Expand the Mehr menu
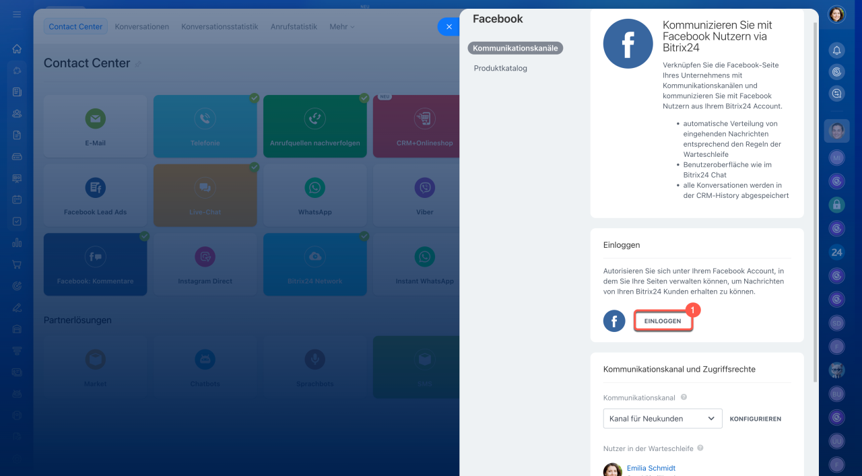 pos(341,27)
